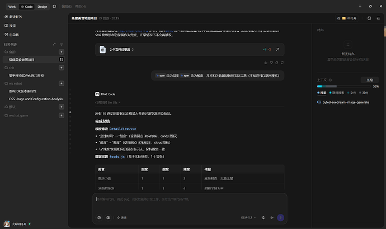Open the changed files arrow icon in the card

tap(277, 50)
